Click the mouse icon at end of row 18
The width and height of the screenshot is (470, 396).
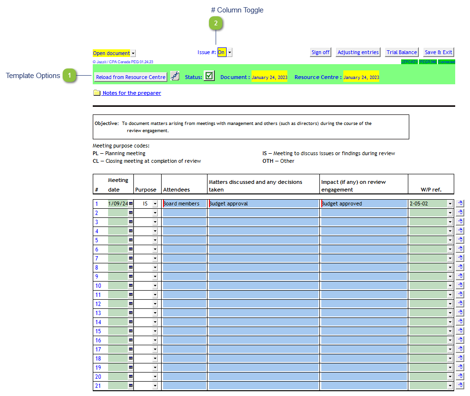point(460,358)
